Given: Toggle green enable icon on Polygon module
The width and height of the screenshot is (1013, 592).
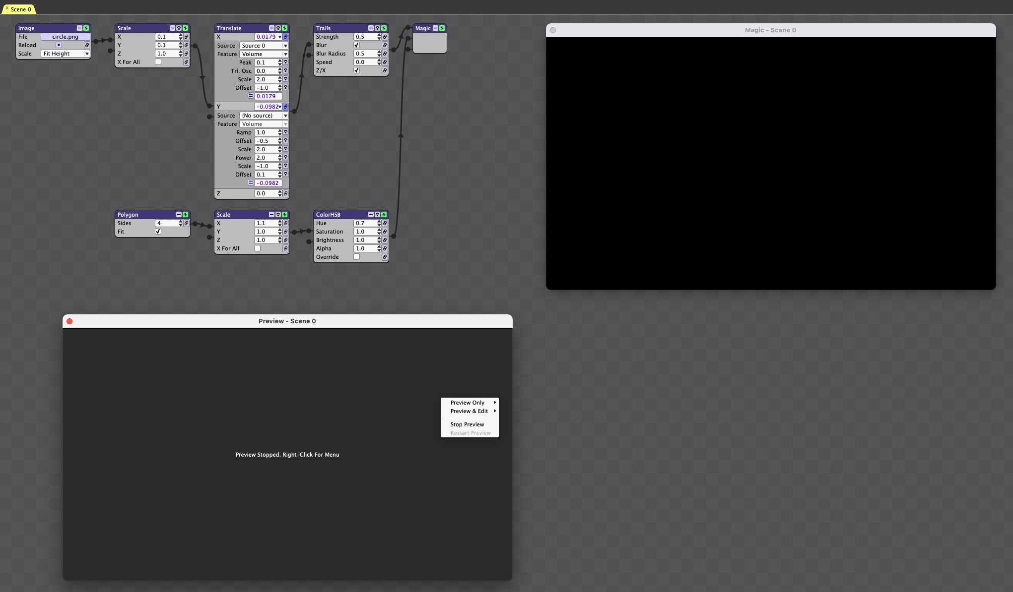Looking at the screenshot, I should 185,215.
